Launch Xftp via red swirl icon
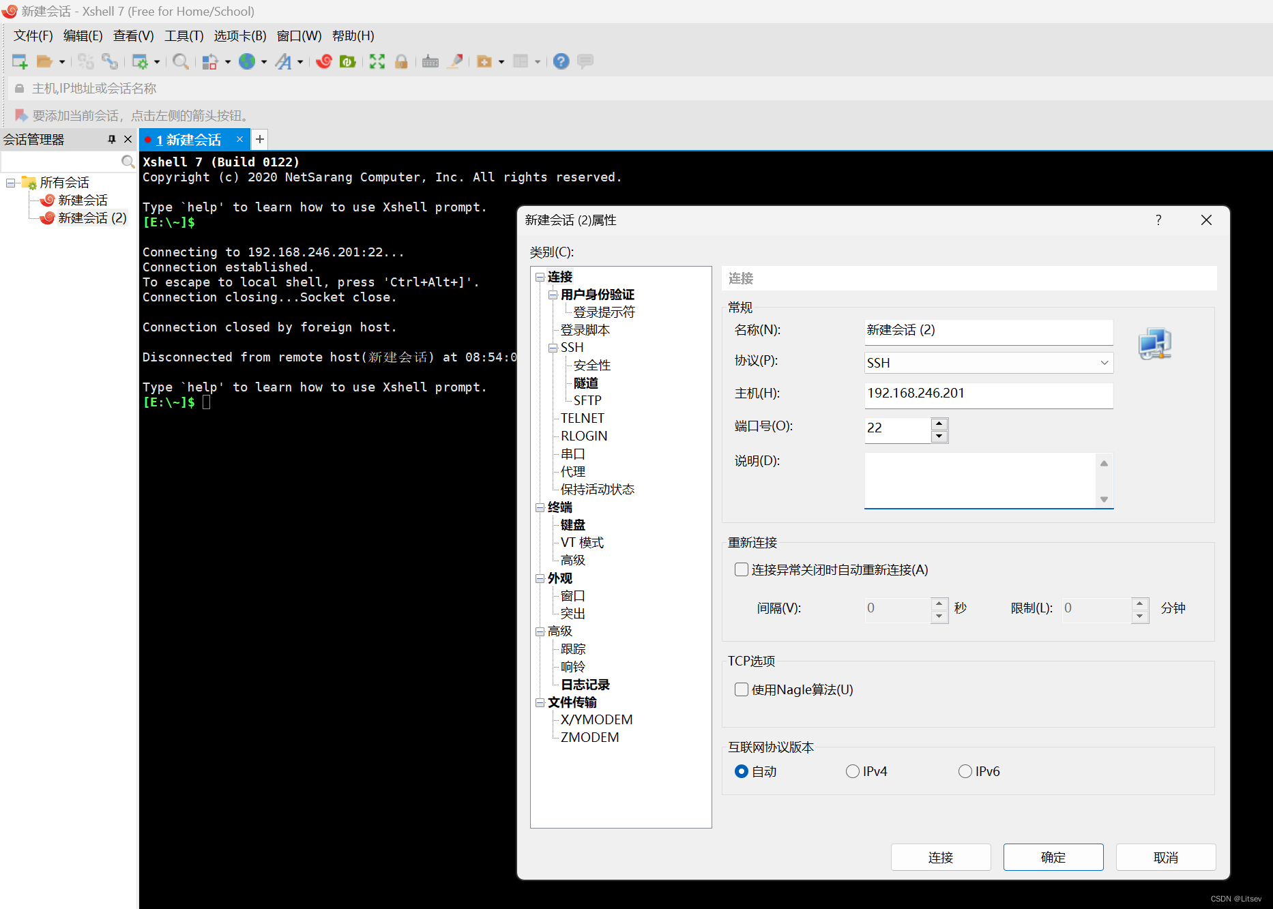The width and height of the screenshot is (1273, 909). [x=324, y=61]
